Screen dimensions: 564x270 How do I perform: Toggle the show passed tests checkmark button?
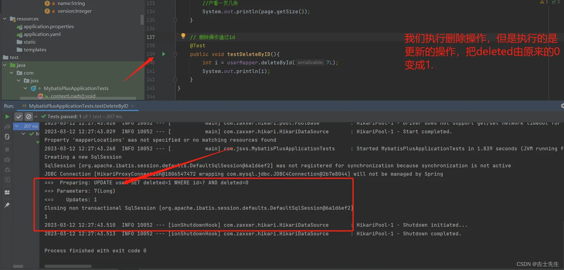tap(19, 116)
